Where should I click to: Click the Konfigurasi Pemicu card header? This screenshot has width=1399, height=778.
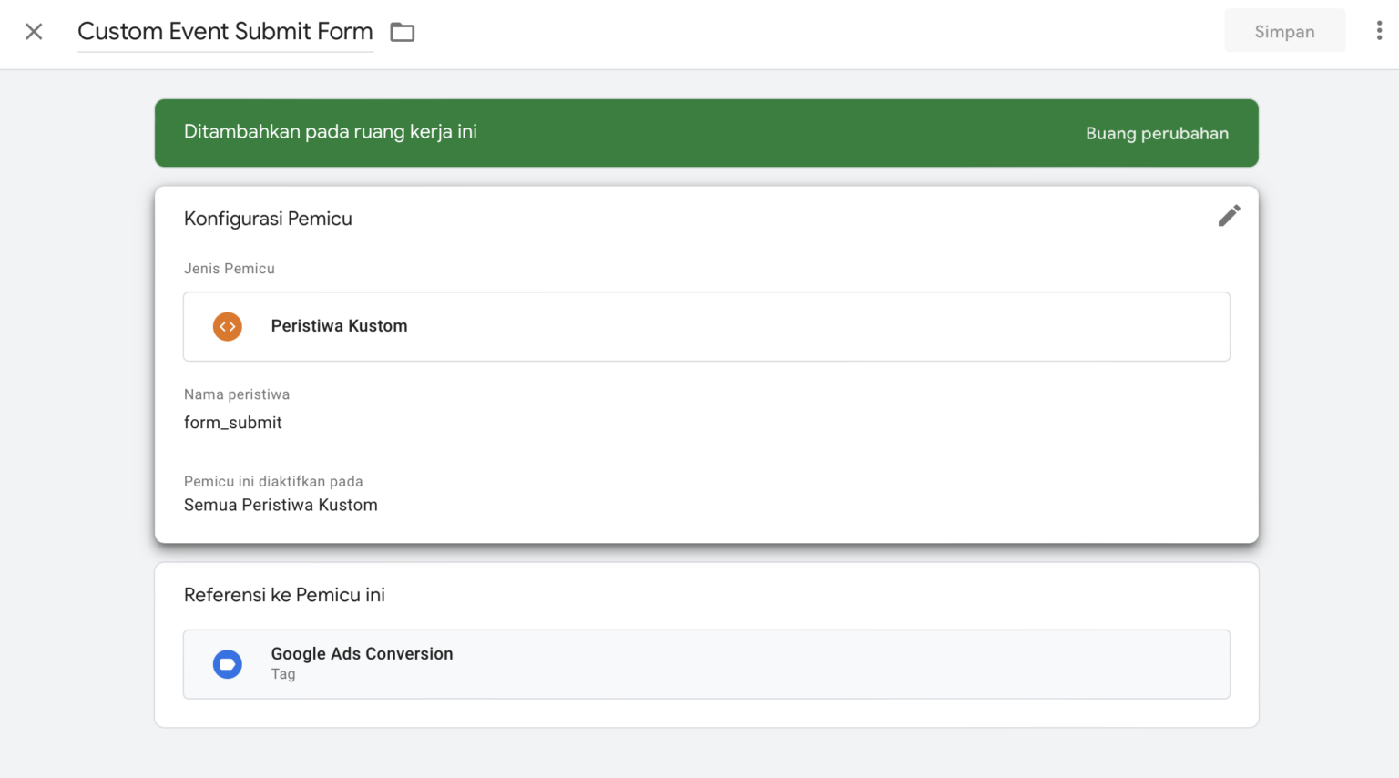coord(268,219)
